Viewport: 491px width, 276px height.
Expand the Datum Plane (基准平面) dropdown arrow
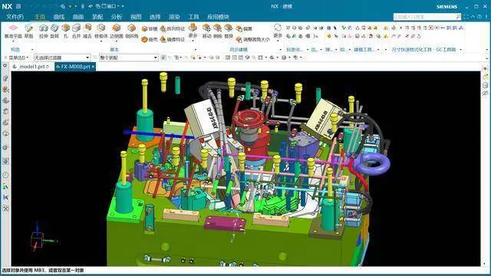pos(13,41)
